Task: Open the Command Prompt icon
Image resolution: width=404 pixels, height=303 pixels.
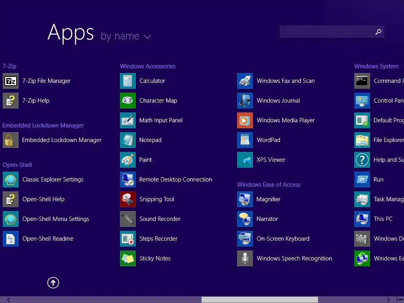Action: [362, 81]
